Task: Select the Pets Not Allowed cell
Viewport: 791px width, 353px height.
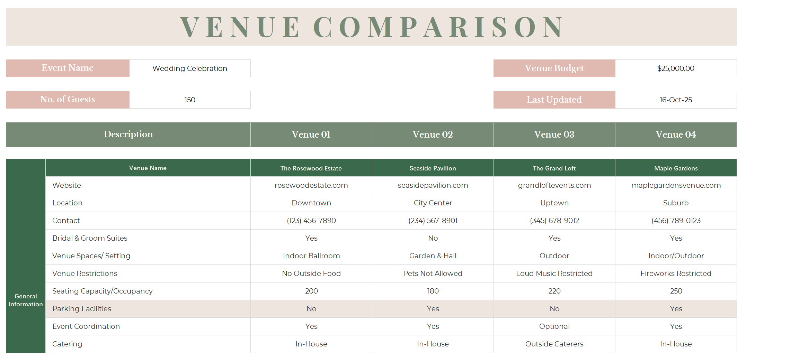Action: tap(433, 273)
